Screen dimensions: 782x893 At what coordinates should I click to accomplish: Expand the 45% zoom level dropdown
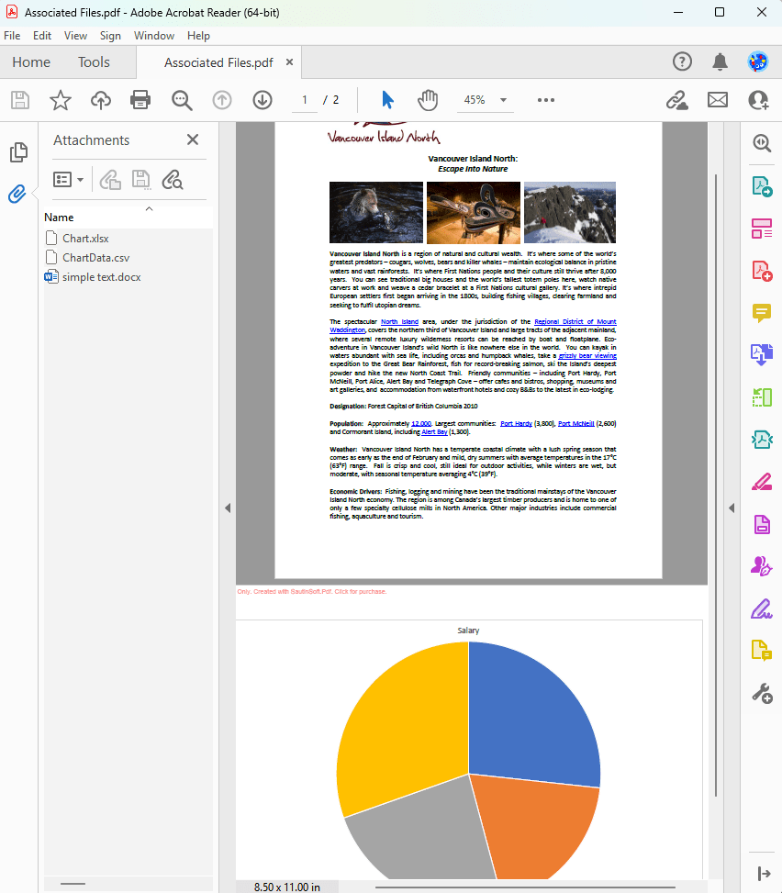coord(503,100)
